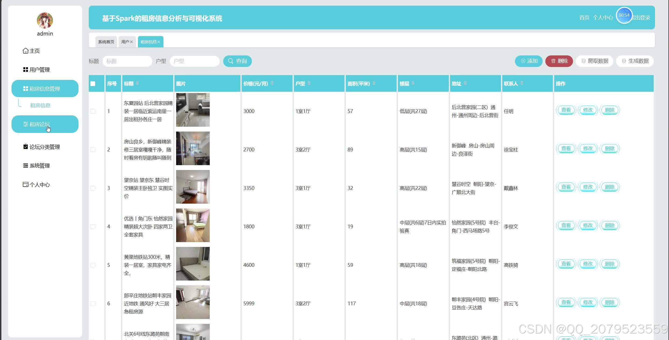Open the row 3 bedroom photo thumbnail

[x=193, y=187]
